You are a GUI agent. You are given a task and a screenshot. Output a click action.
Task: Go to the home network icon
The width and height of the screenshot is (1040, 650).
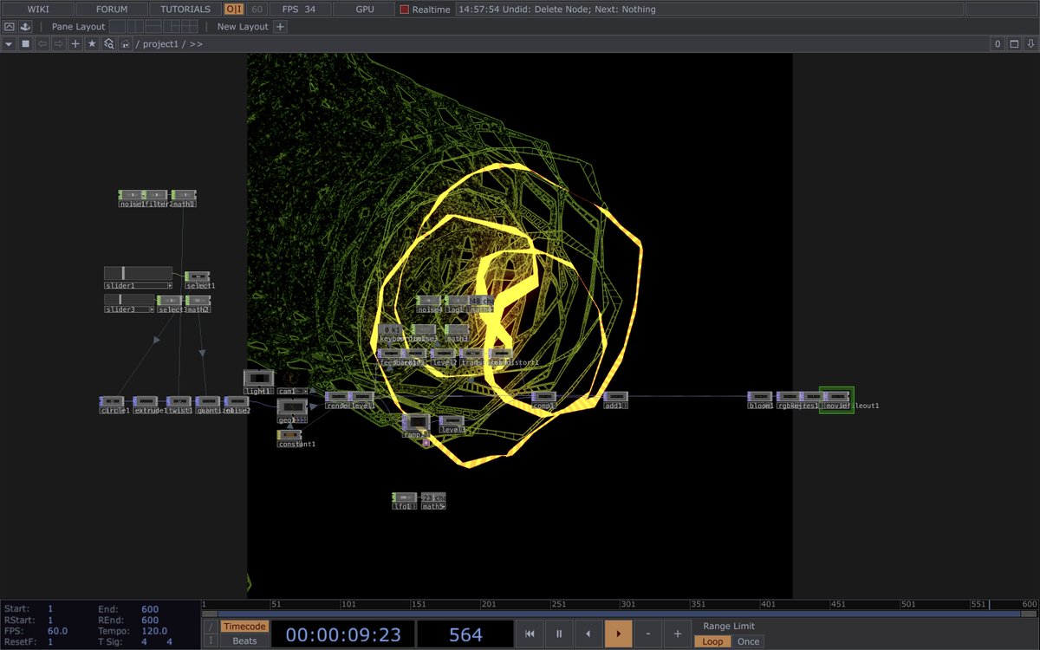(125, 43)
